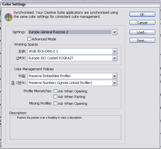Screen dimensions: 161x149
Task: Click inside the Description text area
Action: coord(66,127)
